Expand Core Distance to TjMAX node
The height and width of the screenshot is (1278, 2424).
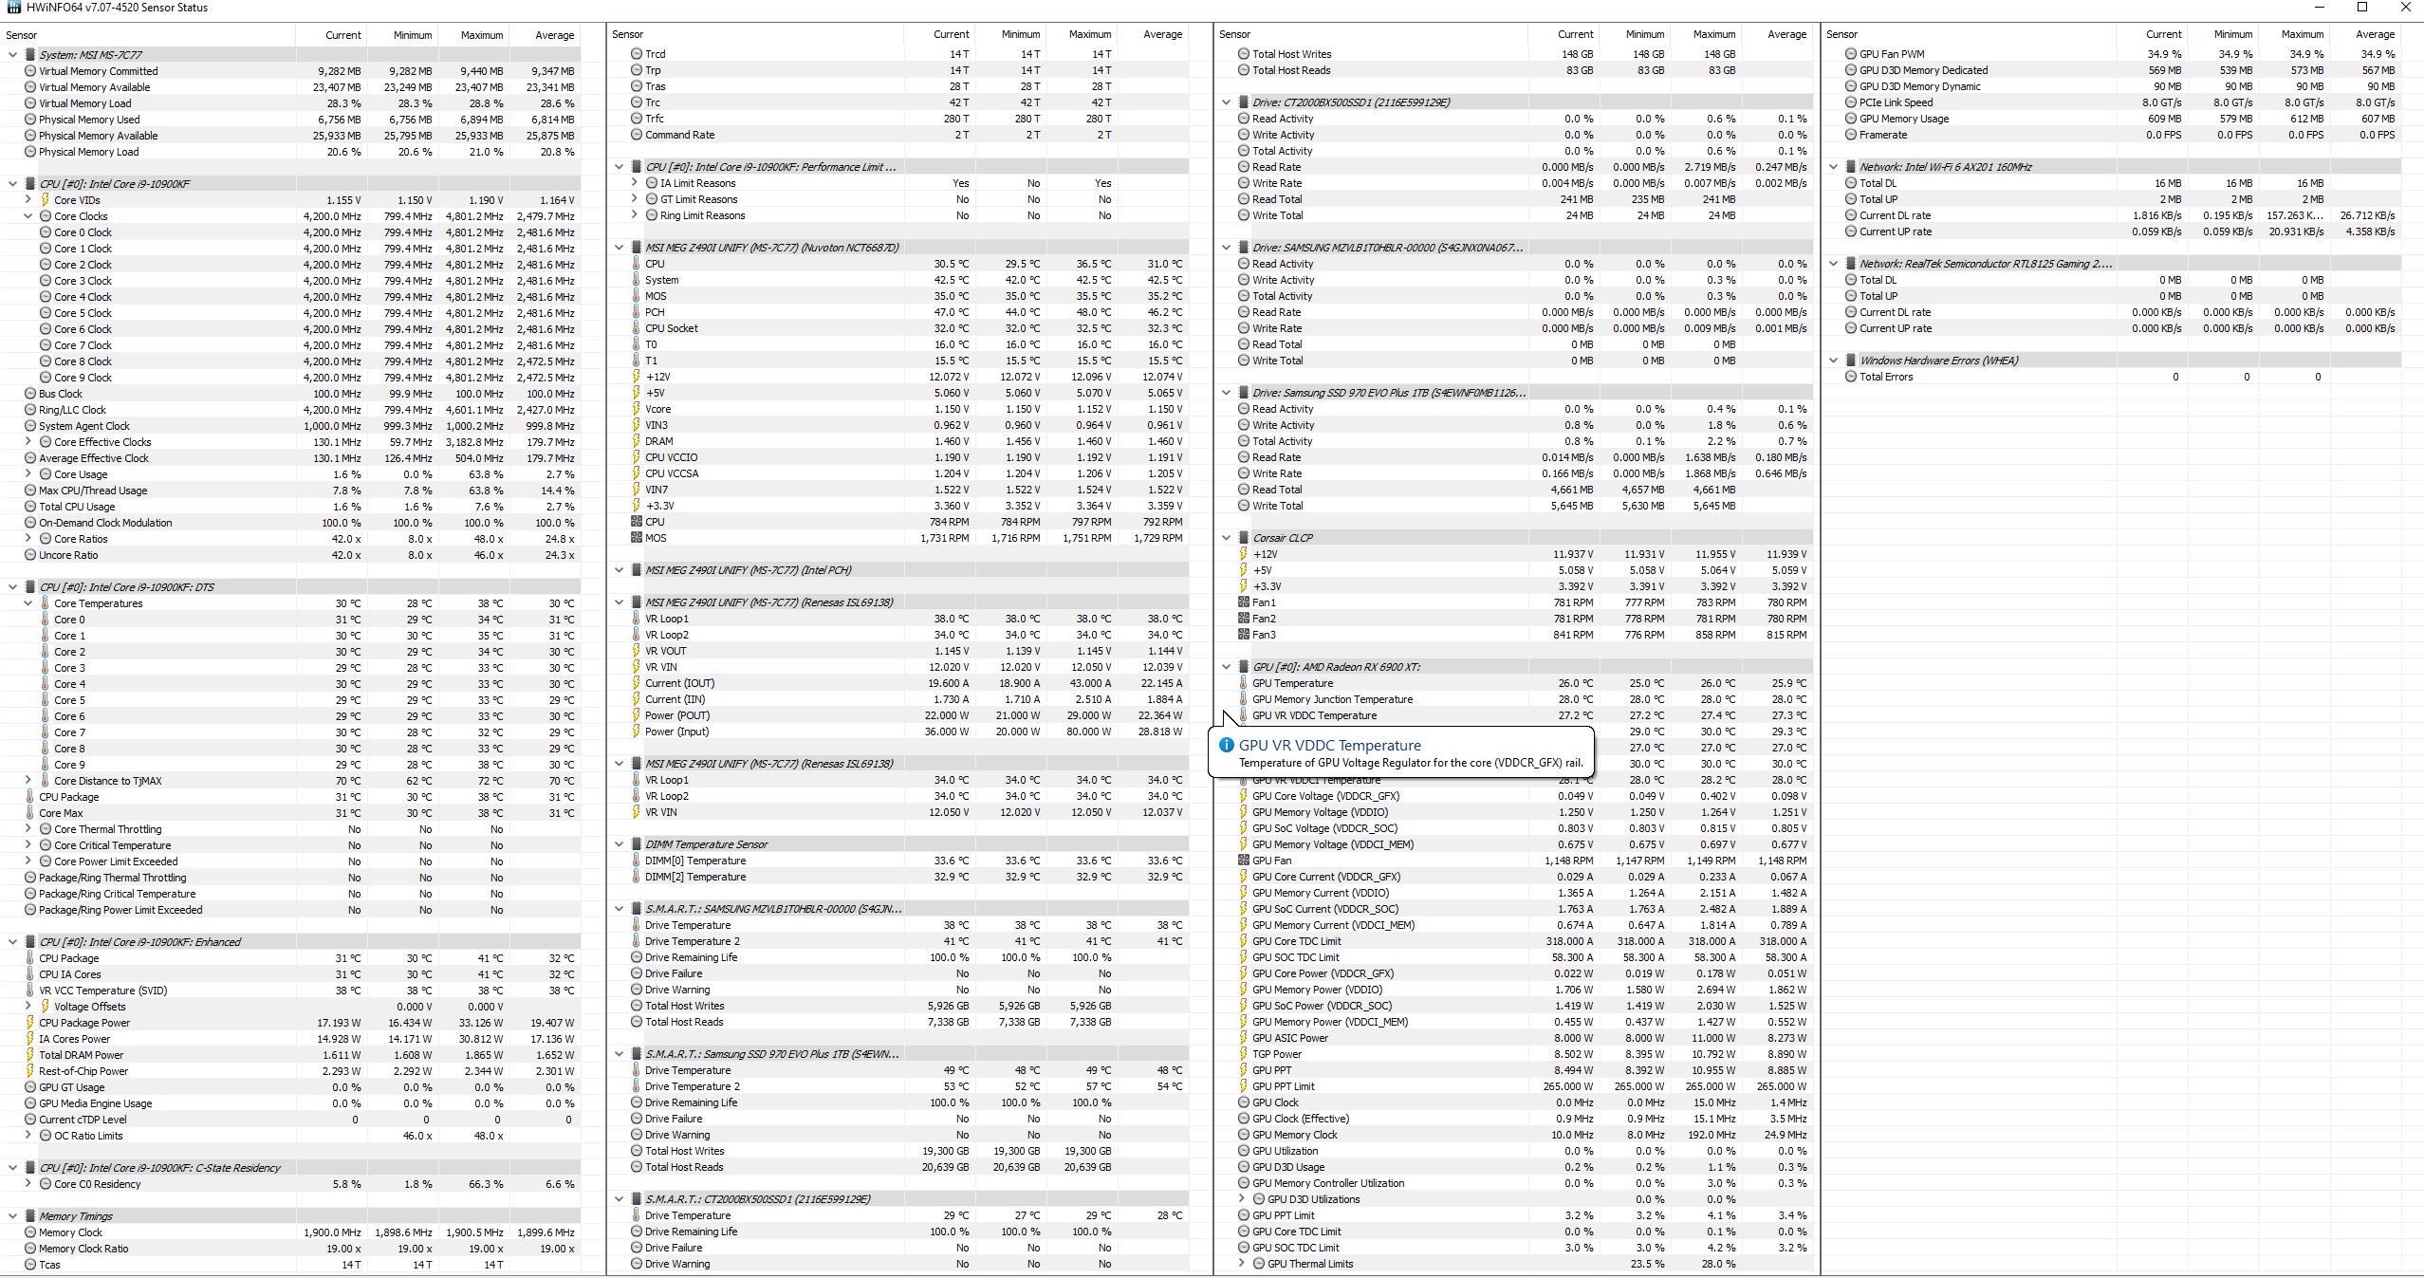click(28, 781)
